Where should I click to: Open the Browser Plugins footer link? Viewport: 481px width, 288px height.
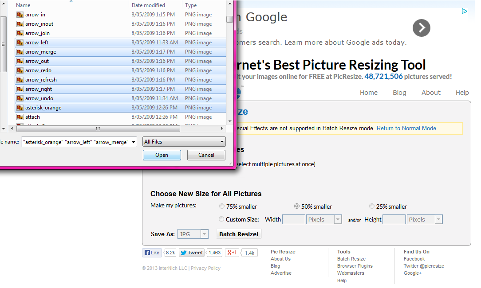point(355,266)
